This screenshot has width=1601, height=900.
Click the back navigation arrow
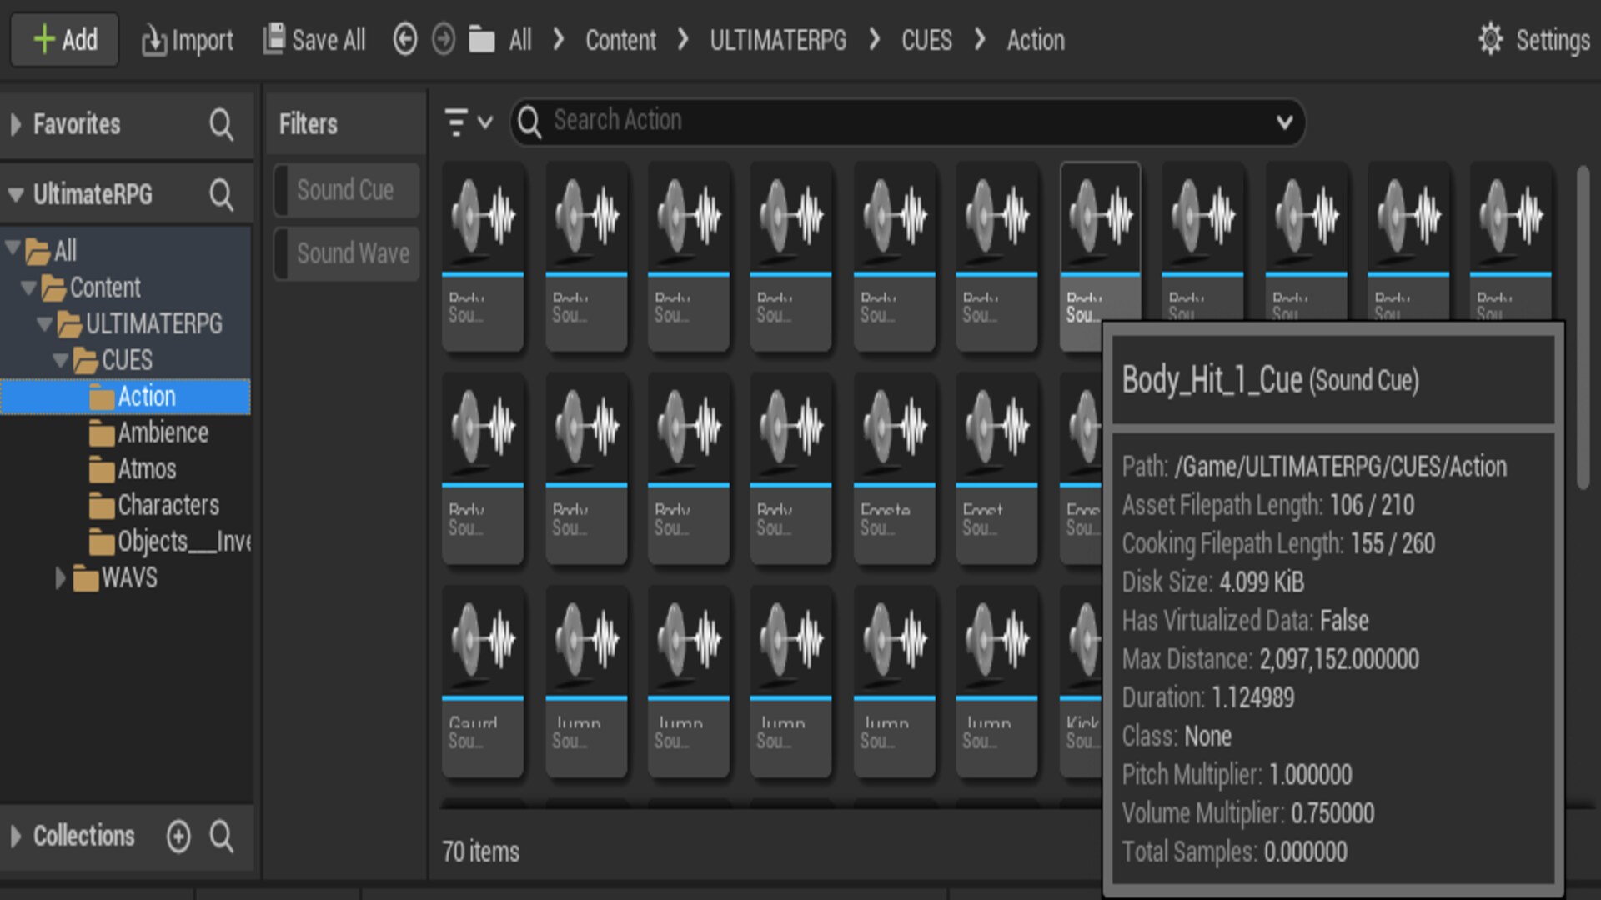pos(404,39)
